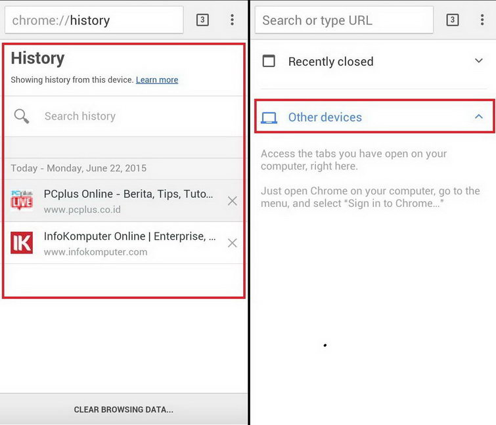Tap the Search or type URL bar
The height and width of the screenshot is (425, 496).
click(343, 20)
